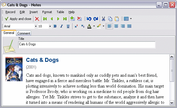Undo the last action
The height and width of the screenshot is (108, 177).
point(89,19)
